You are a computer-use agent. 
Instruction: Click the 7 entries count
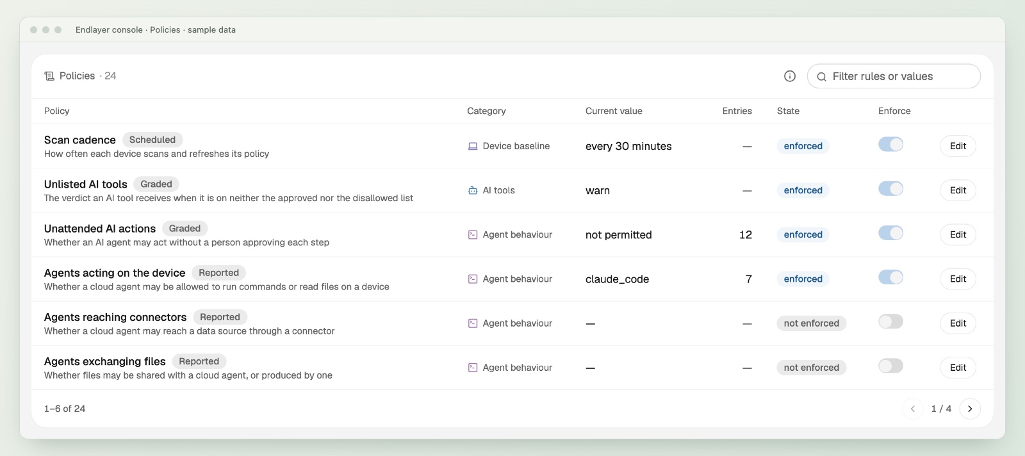pyautogui.click(x=749, y=279)
